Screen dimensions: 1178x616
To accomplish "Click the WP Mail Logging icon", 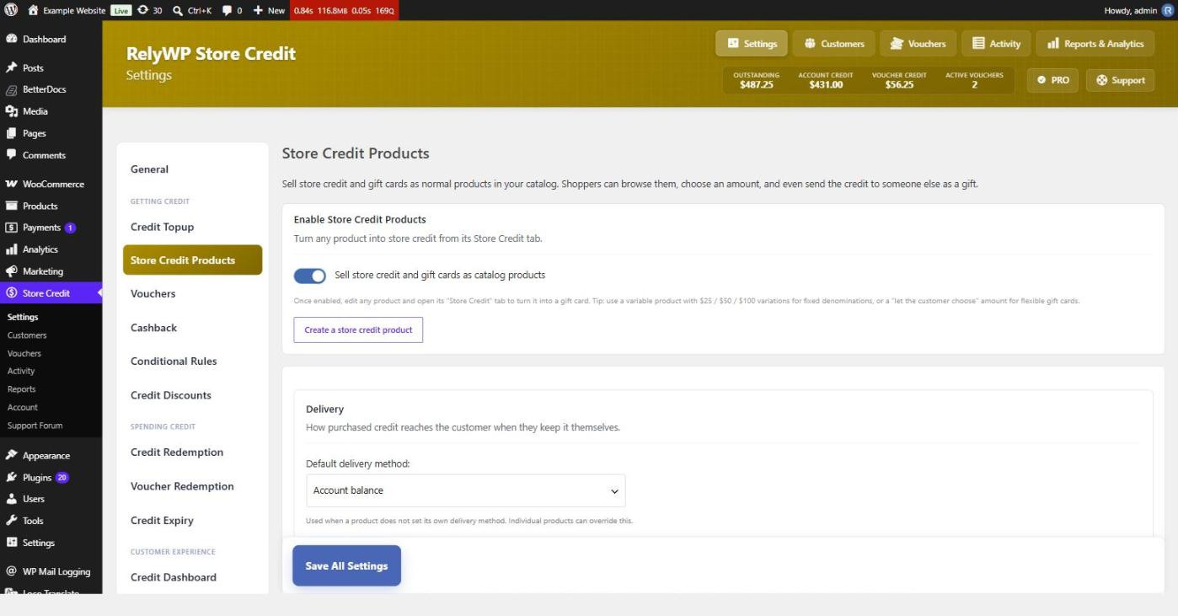I will pyautogui.click(x=11, y=571).
